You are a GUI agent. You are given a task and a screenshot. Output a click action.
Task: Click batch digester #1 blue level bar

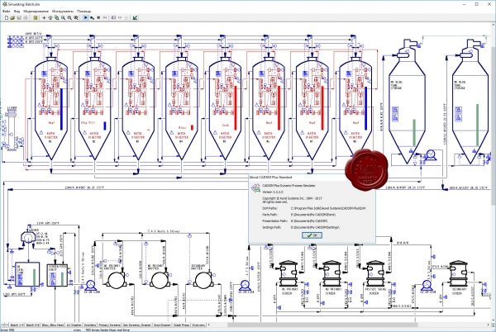pos(61,109)
